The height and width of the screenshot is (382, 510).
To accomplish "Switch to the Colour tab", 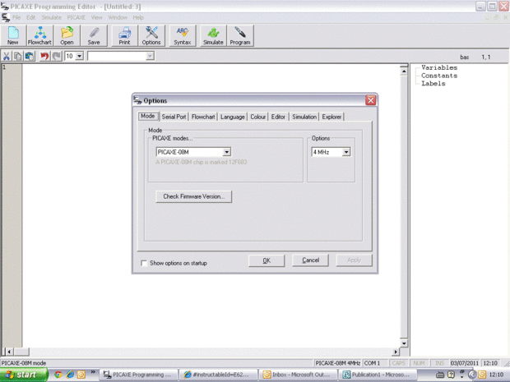I will point(258,117).
